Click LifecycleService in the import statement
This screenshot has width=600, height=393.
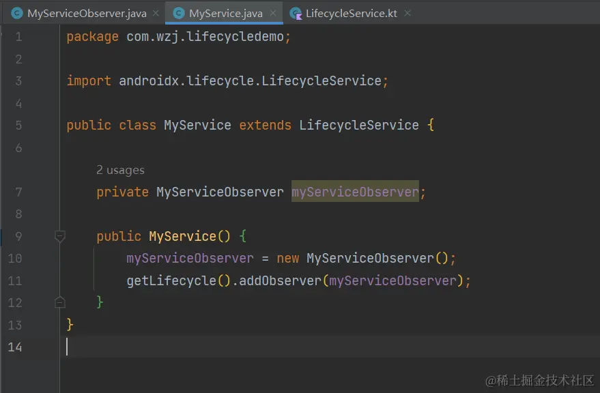(322, 81)
